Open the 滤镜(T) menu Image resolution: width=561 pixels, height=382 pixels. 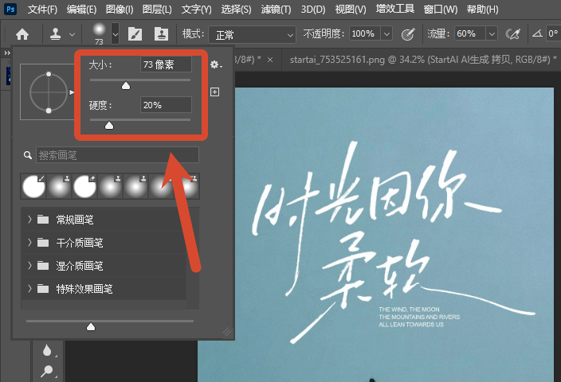tap(276, 9)
